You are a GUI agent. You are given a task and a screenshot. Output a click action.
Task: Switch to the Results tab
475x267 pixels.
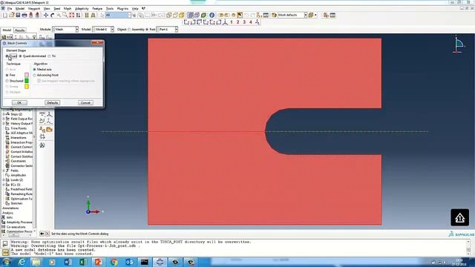pos(20,30)
